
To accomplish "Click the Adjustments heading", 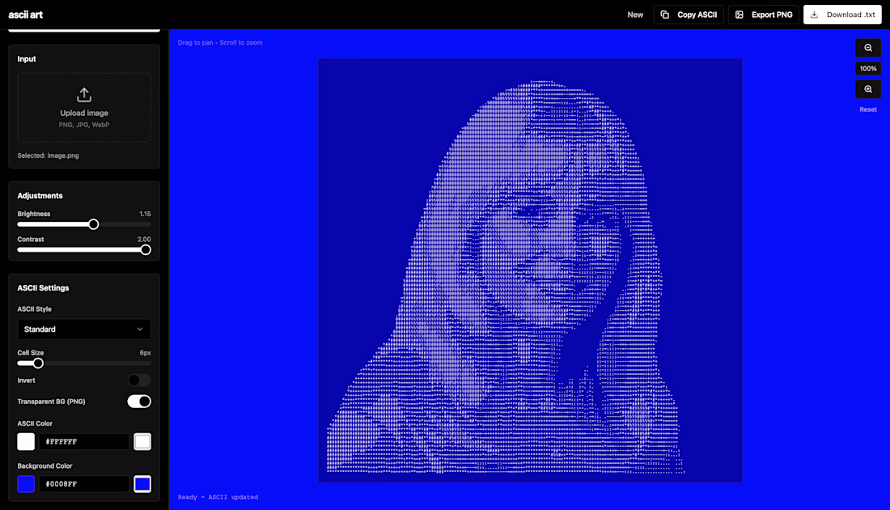I will click(x=40, y=196).
